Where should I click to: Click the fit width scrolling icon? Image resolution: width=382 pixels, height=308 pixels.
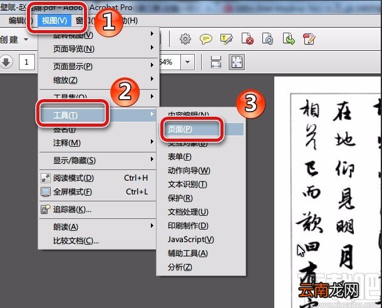coord(216,62)
